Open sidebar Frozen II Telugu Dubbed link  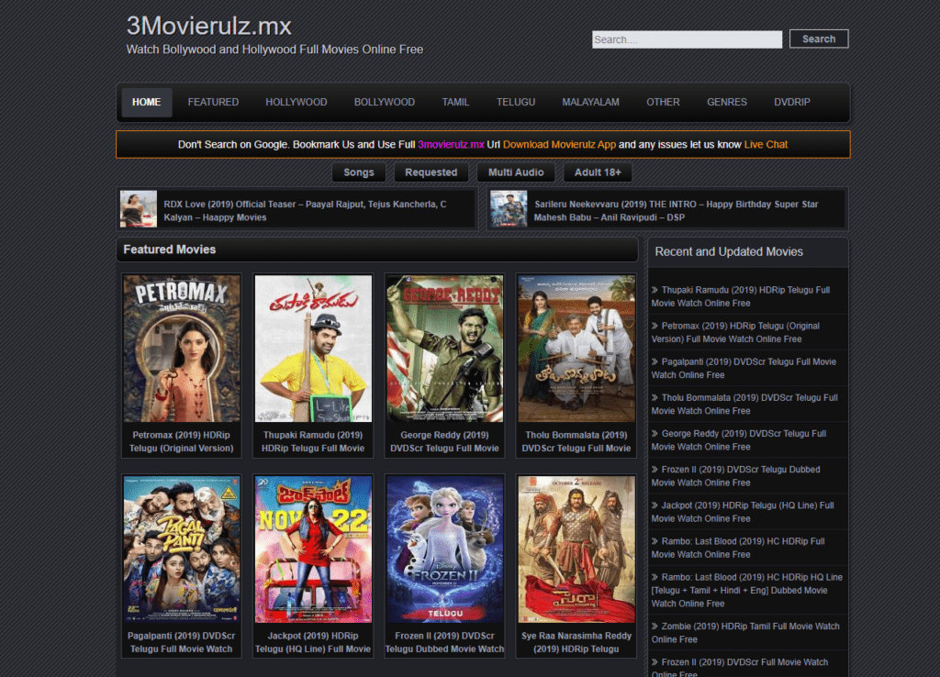coord(736,476)
